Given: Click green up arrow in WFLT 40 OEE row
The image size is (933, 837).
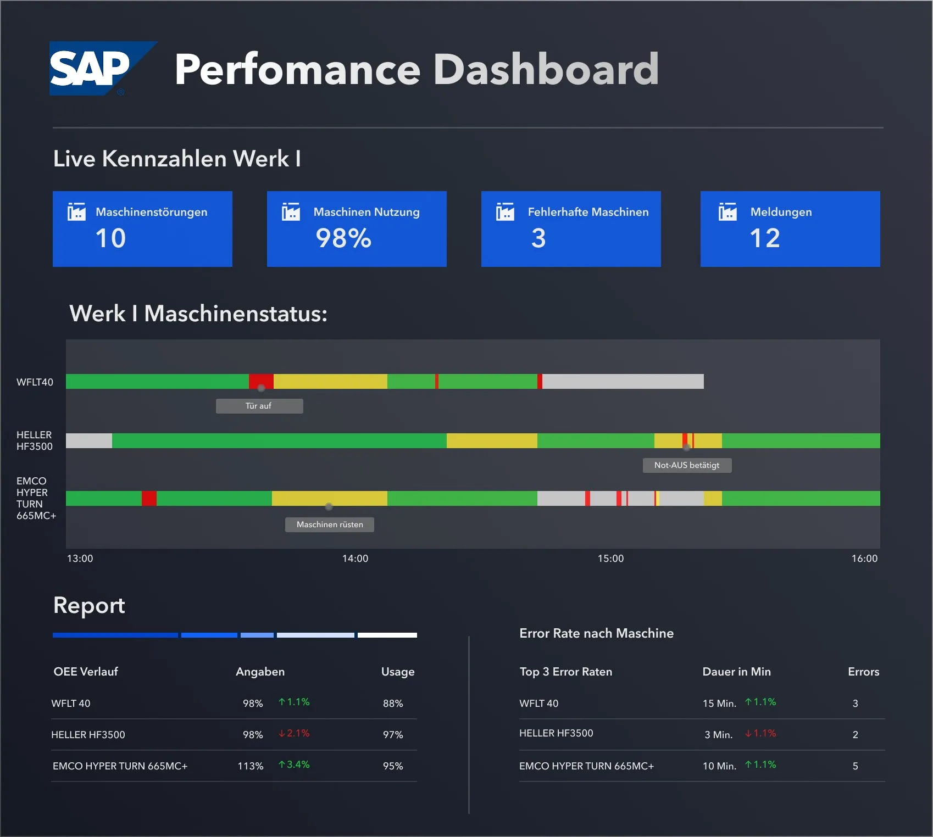Looking at the screenshot, I should 282,702.
